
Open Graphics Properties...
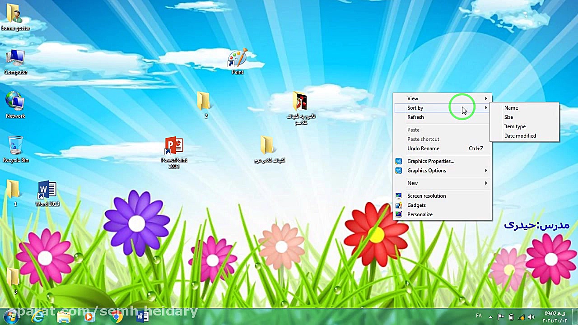(x=443, y=161)
